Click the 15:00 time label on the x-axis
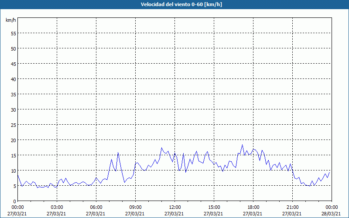Viewport: 349px width, 218px height. 214,208
